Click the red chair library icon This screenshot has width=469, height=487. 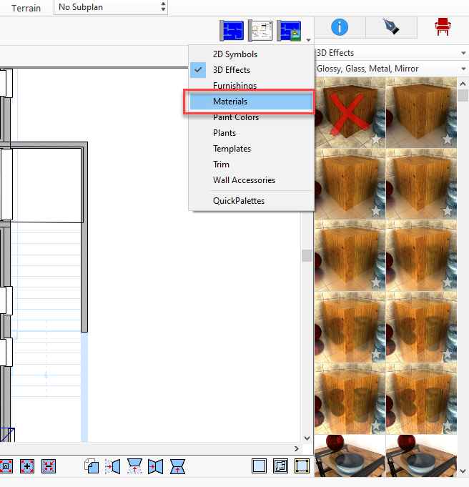[444, 27]
